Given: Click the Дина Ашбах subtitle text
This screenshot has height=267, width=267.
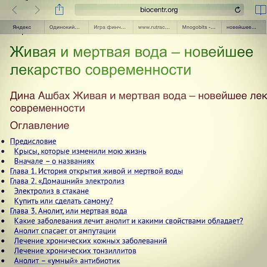Looking at the screenshot, I should (138, 102).
